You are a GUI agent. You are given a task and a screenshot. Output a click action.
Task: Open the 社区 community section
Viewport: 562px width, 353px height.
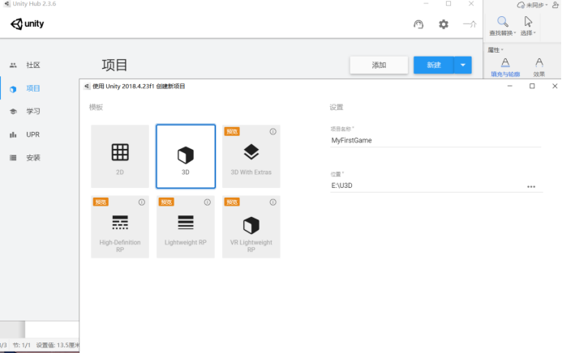click(x=33, y=65)
